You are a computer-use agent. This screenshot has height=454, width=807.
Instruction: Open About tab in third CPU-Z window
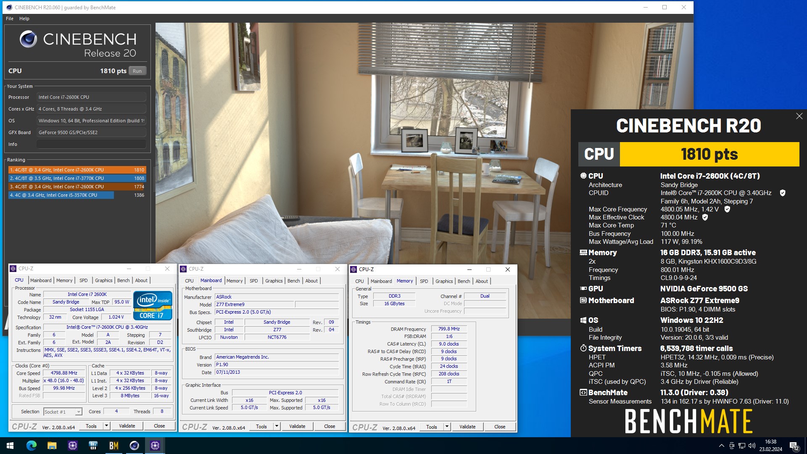tap(482, 281)
